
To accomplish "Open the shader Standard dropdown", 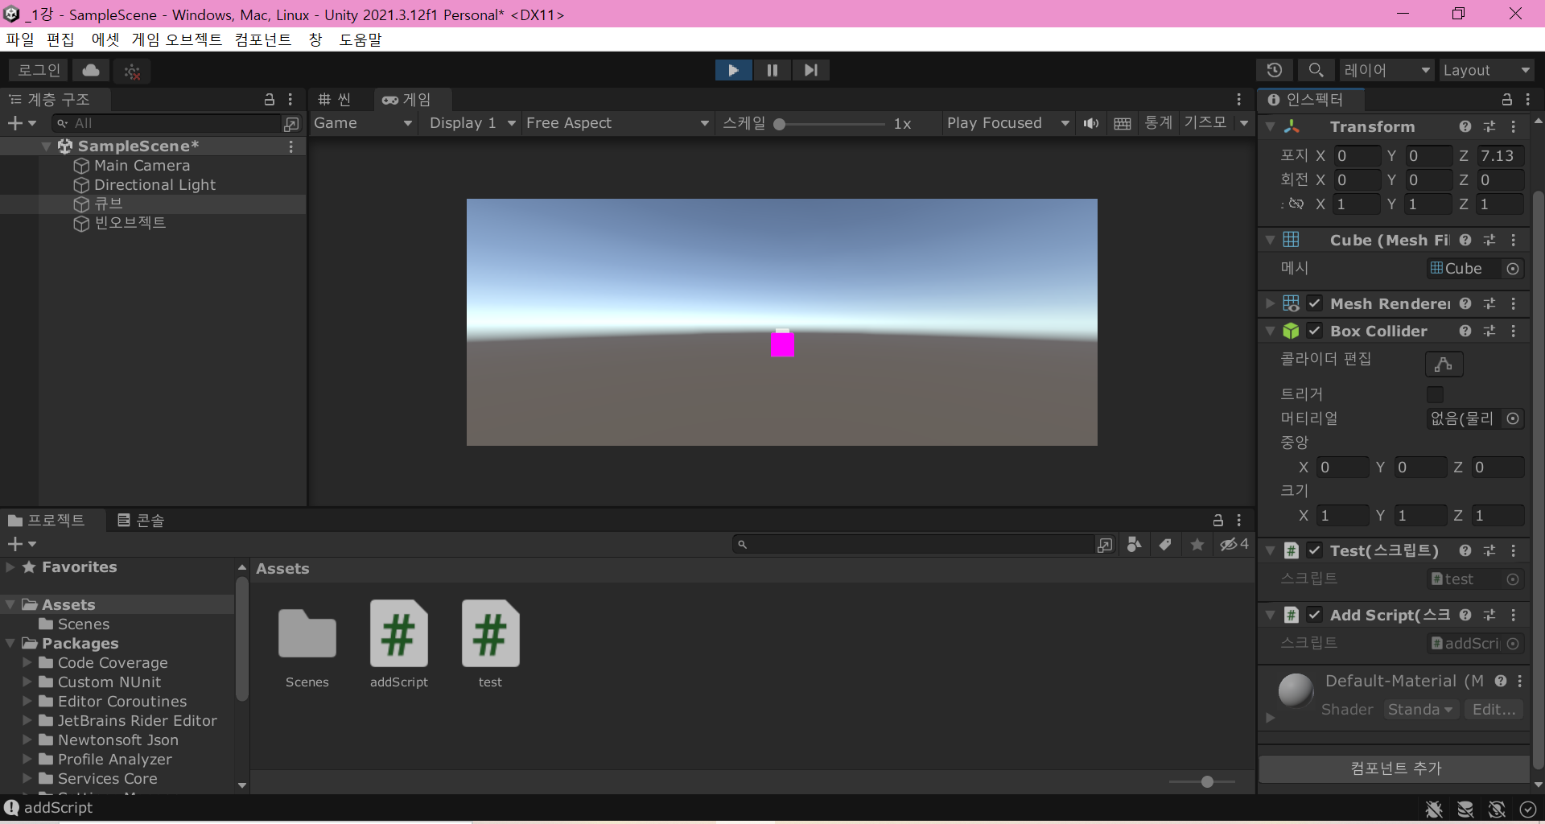I will 1420,710.
